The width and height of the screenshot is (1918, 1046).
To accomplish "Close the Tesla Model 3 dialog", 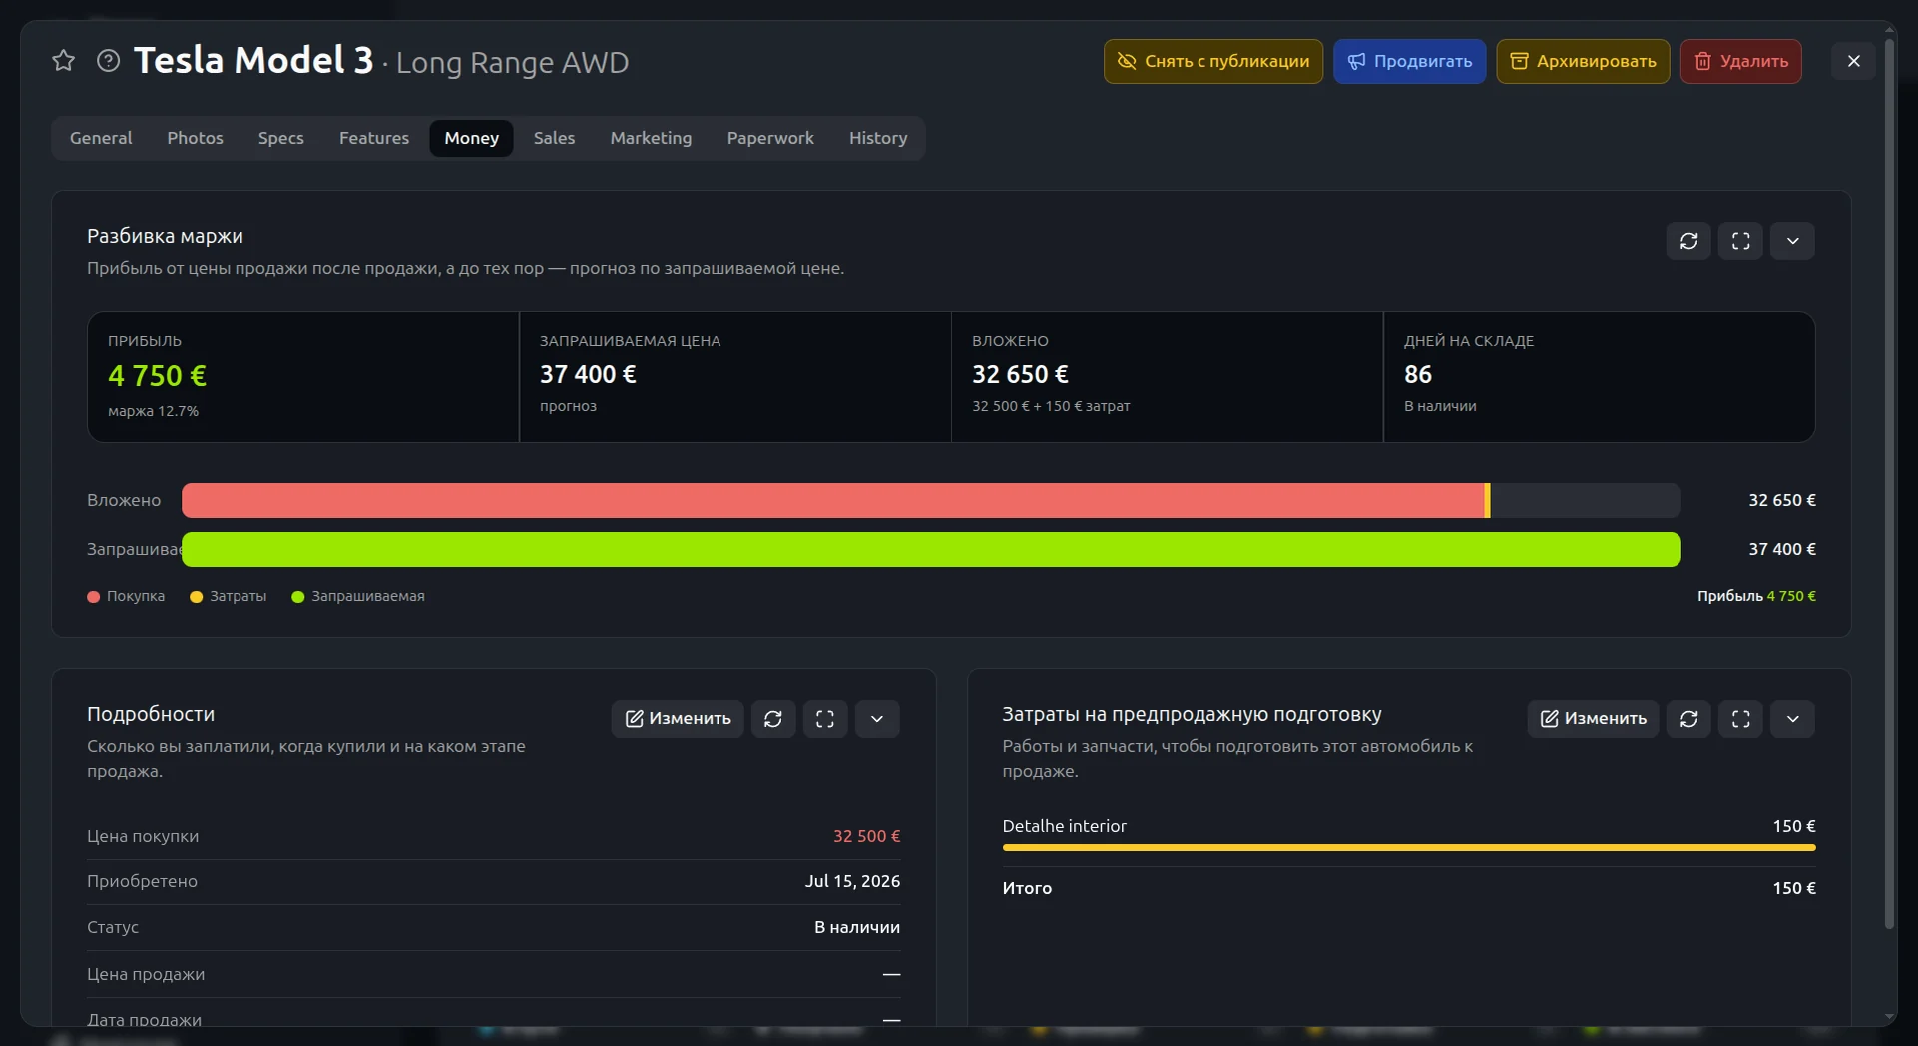I will click(1853, 62).
